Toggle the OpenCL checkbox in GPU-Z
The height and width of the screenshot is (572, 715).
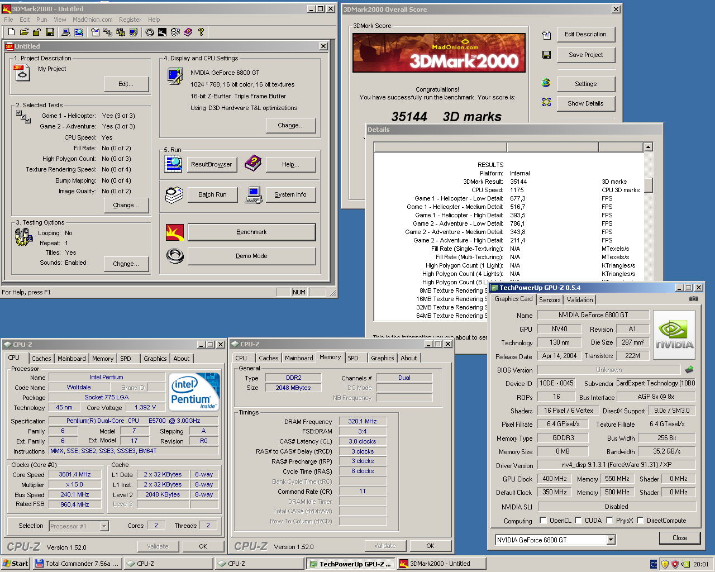pos(543,520)
